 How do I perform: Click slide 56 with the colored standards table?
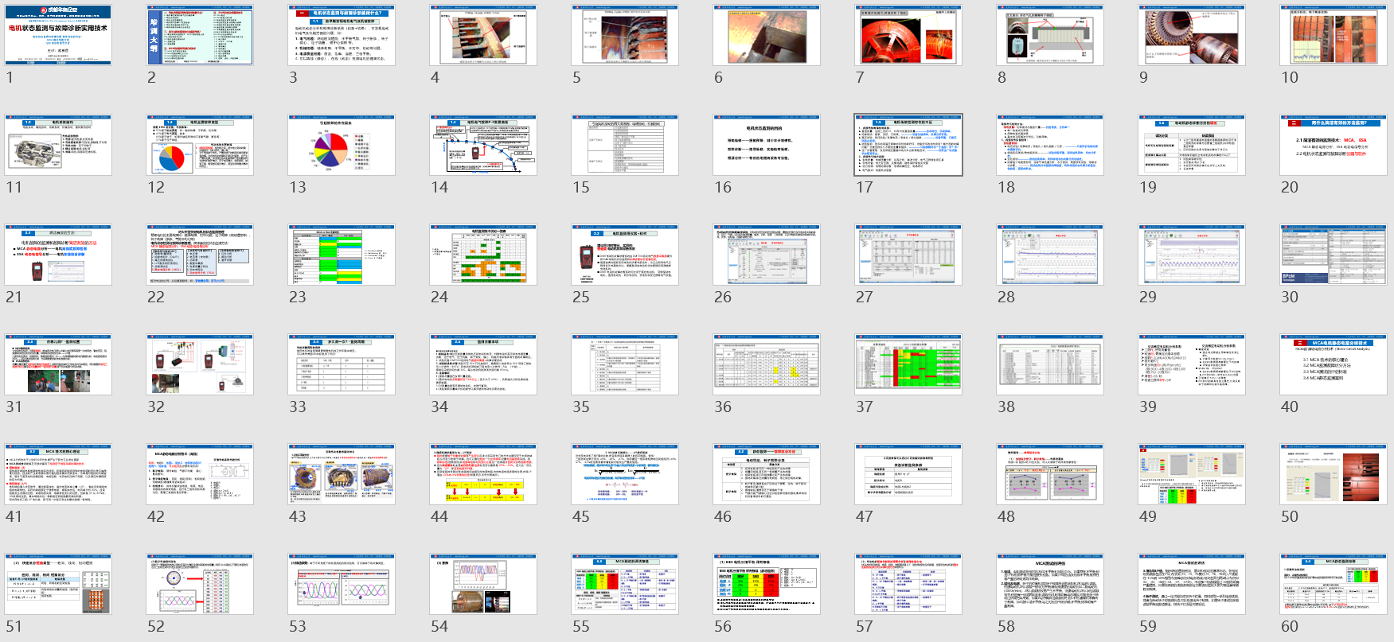coord(767,585)
